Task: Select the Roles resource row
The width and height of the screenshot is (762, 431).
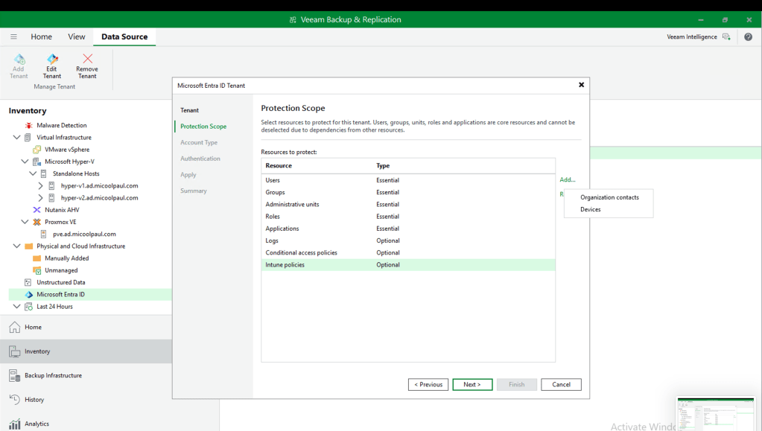Action: click(408, 217)
